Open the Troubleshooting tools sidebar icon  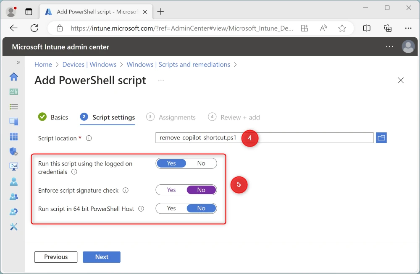pos(14,227)
